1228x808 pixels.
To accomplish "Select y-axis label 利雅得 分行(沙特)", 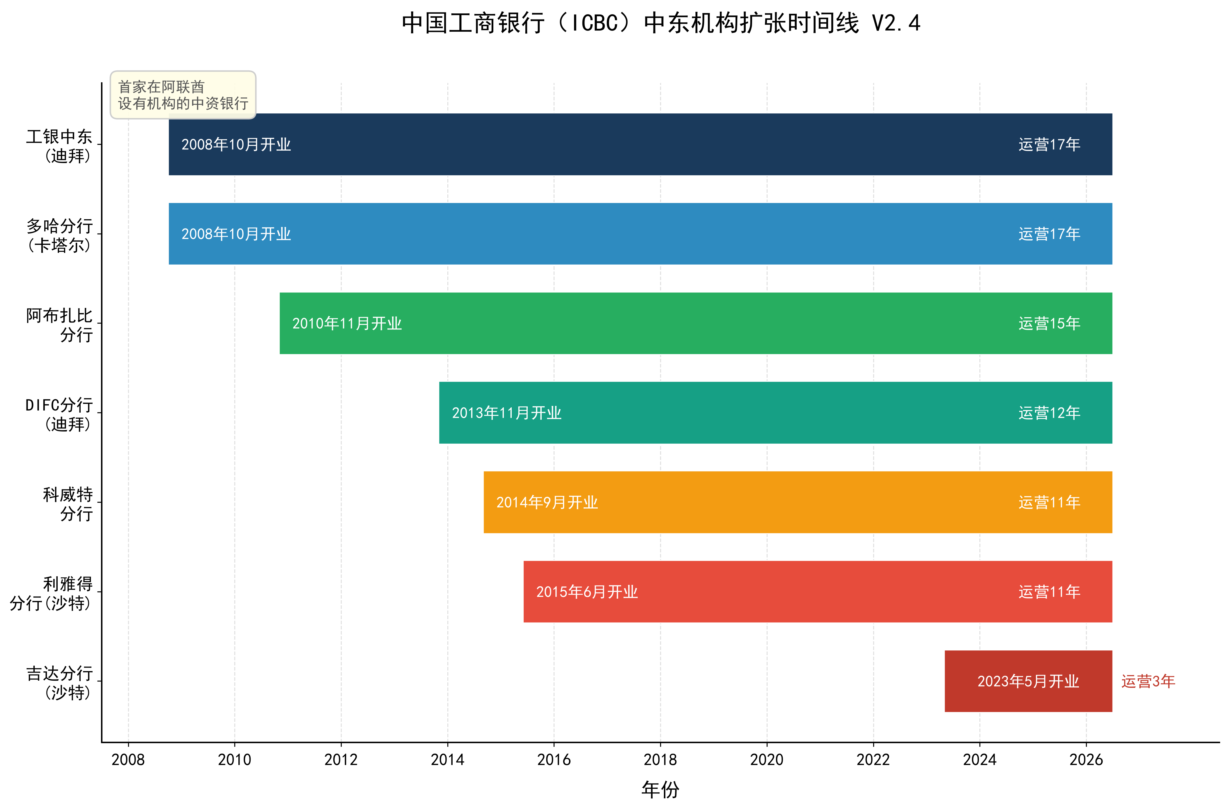I will pyautogui.click(x=51, y=594).
